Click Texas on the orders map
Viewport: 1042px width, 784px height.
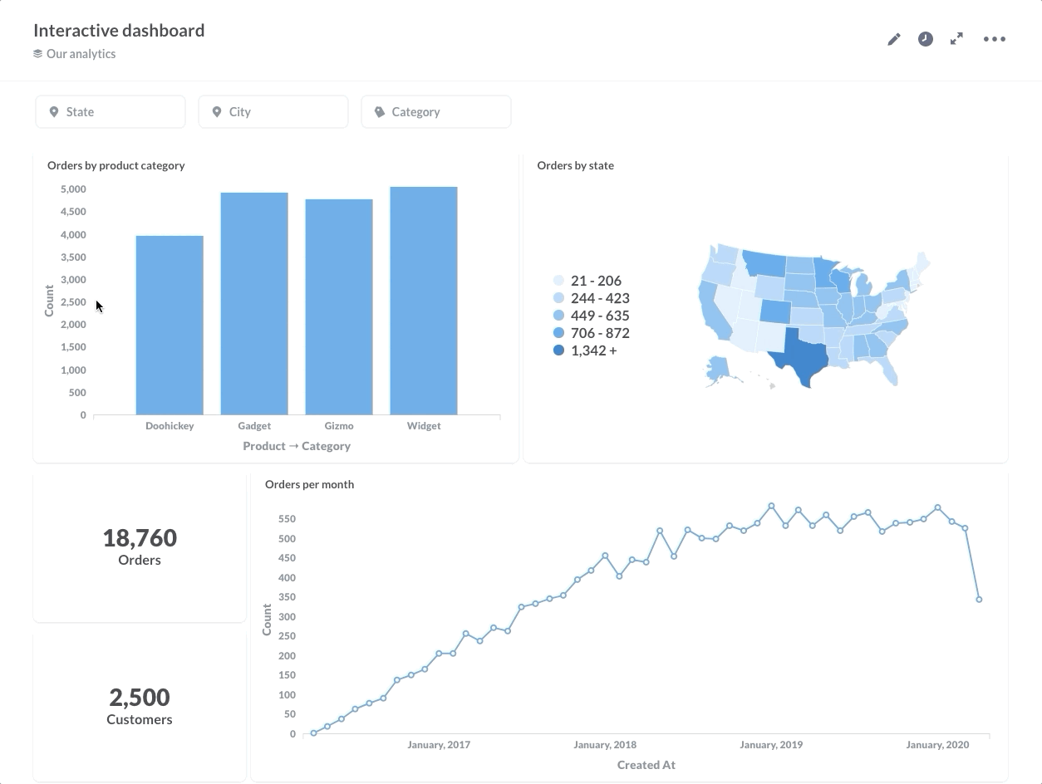click(x=800, y=359)
